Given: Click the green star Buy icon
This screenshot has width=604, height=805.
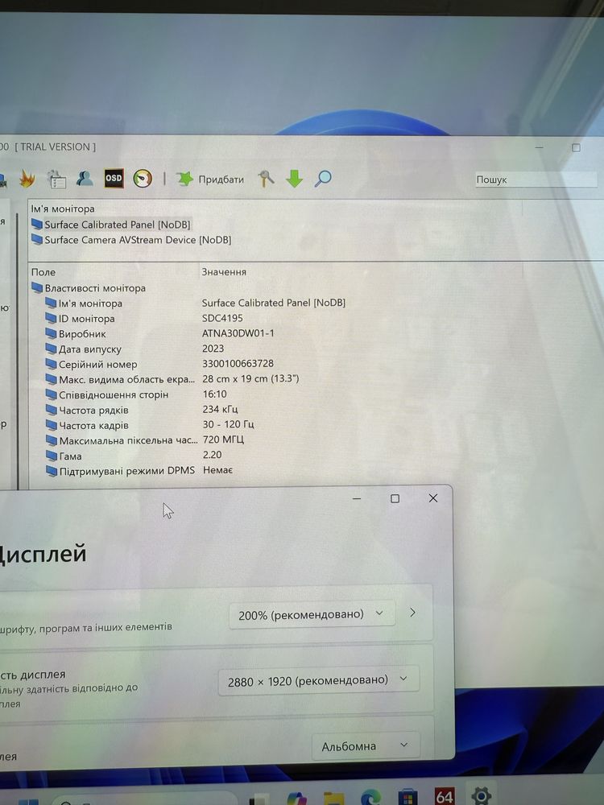Looking at the screenshot, I should click(x=184, y=179).
